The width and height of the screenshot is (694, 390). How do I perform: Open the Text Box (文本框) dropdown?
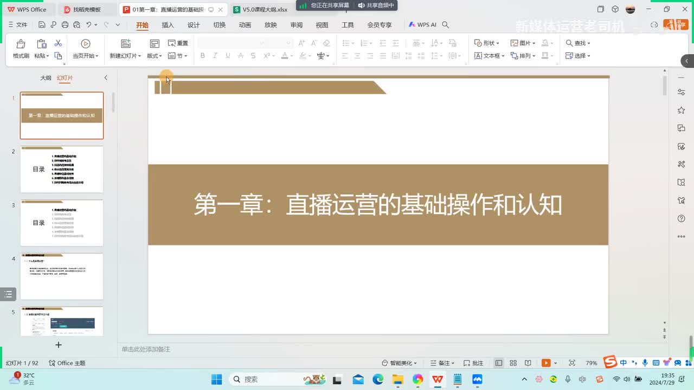490,56
